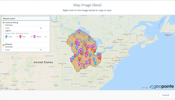The width and height of the screenshot is (175, 100).
Task: Click the Cancel button
Action: pyautogui.click(x=165, y=95)
